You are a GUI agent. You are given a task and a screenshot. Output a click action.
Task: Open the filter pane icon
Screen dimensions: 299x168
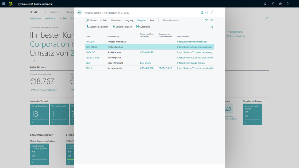click(206, 20)
